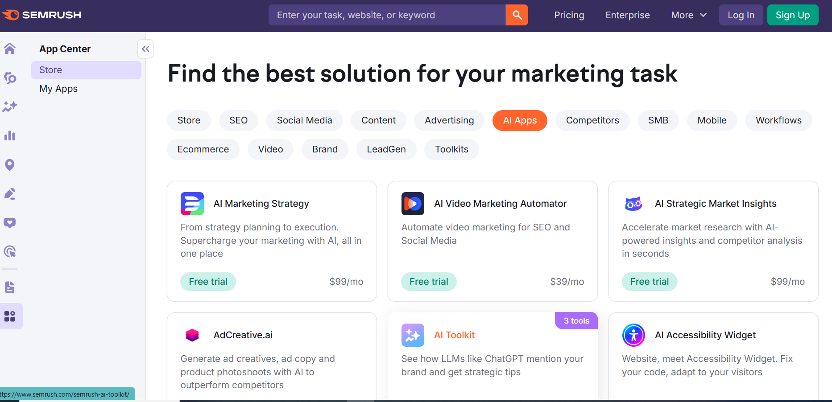Screen dimensions: 832x402
Task: Click the $39/mo price text
Action: (x=567, y=282)
